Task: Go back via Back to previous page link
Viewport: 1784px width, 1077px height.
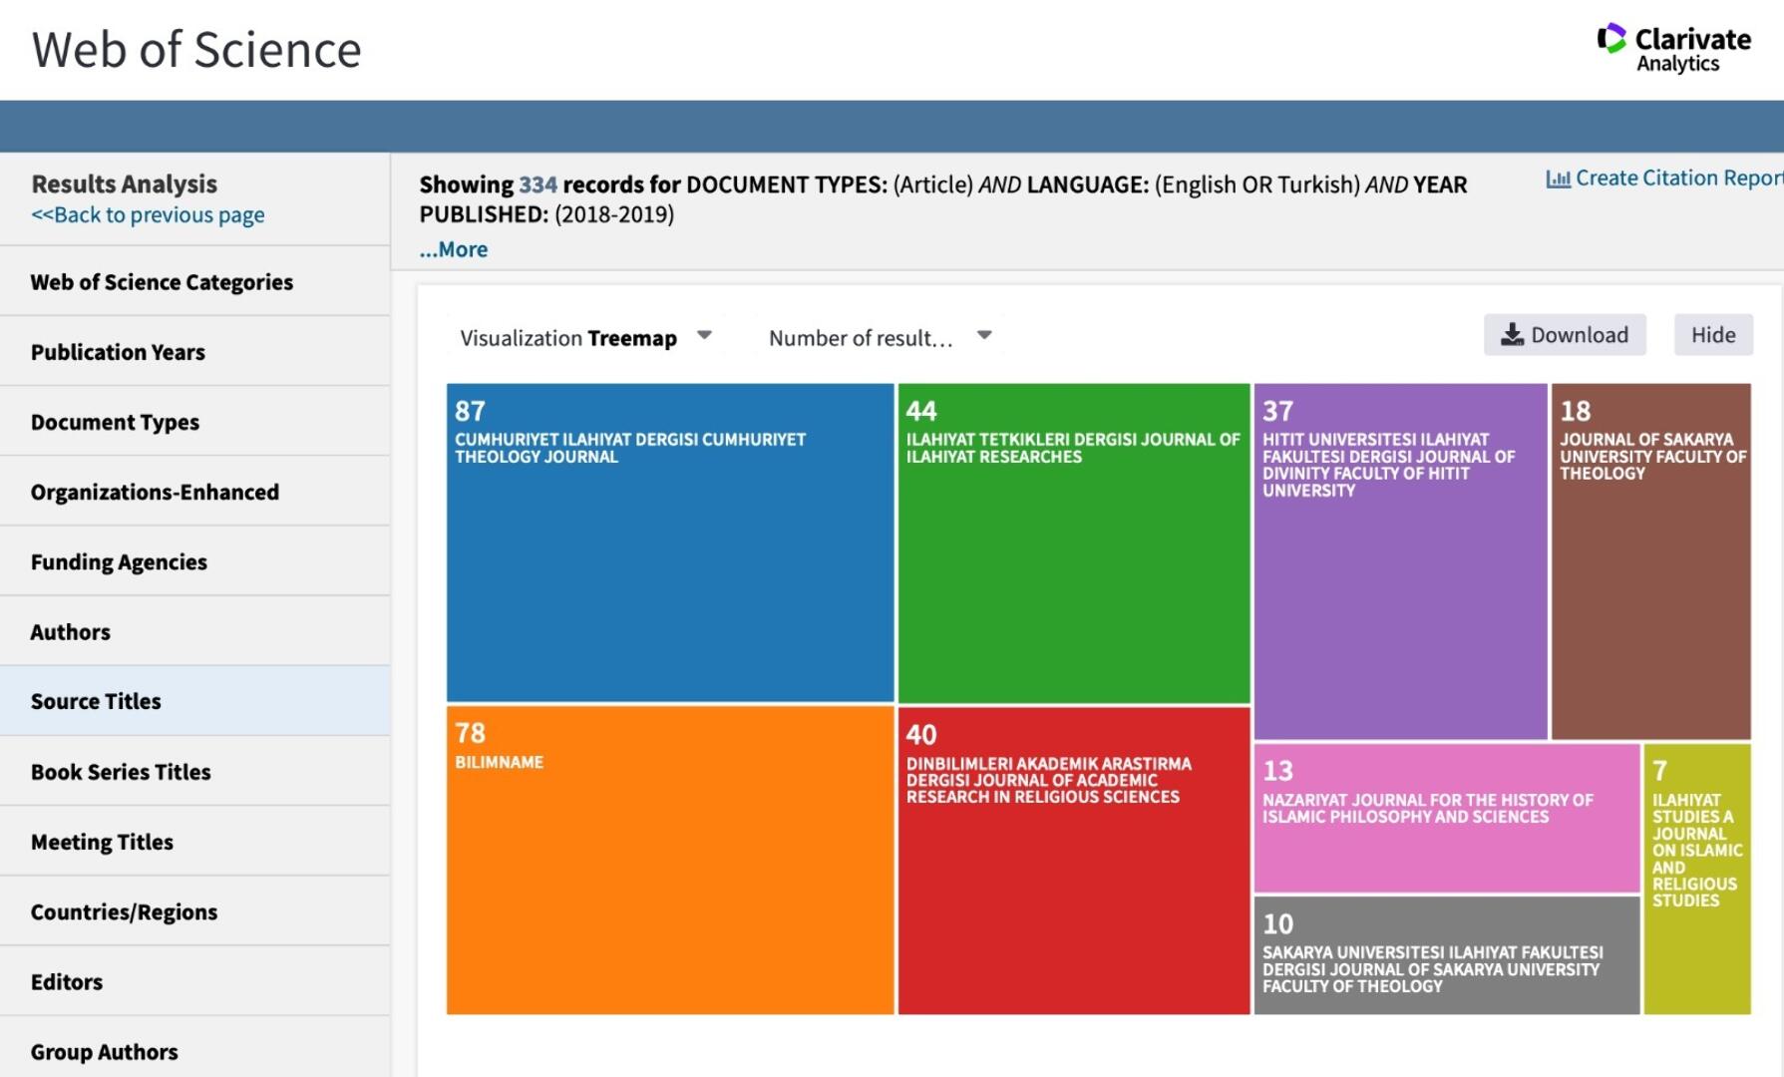Action: 148,214
